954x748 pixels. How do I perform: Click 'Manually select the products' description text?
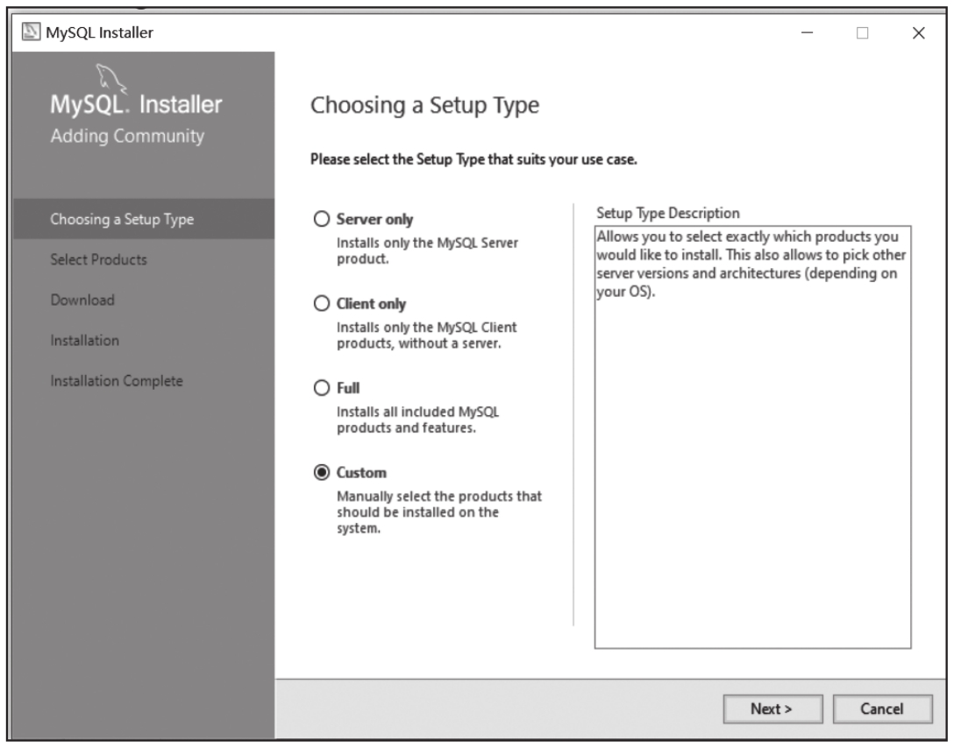click(x=438, y=512)
